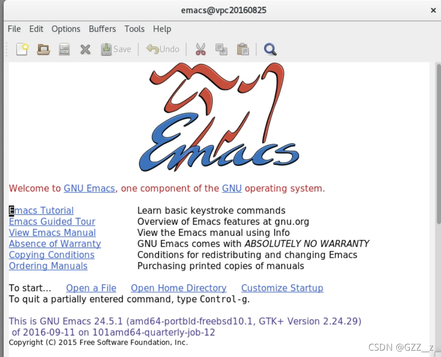Click the toolbar drag handle grip
This screenshot has height=357, width=441.
pos(6,49)
